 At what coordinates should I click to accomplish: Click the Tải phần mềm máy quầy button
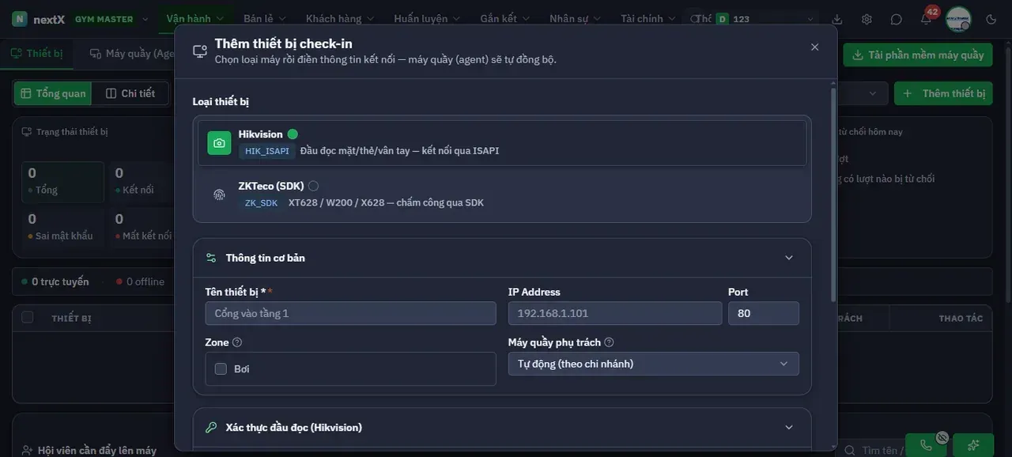pos(918,55)
